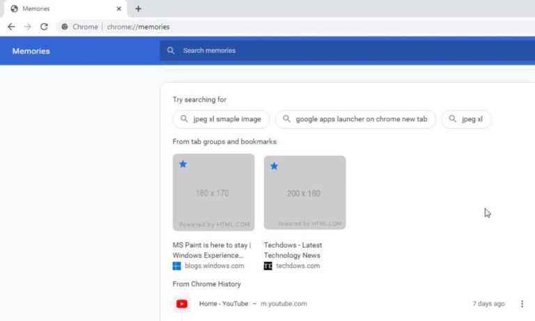Open a new tab with plus button
Image resolution: width=535 pixels, height=321 pixels.
138,9
